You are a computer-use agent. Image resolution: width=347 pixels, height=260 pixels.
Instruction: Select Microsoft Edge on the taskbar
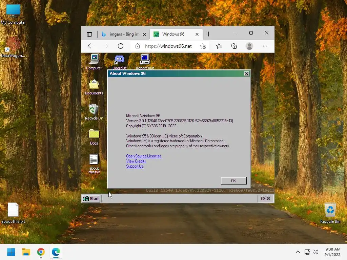pyautogui.click(x=56, y=252)
